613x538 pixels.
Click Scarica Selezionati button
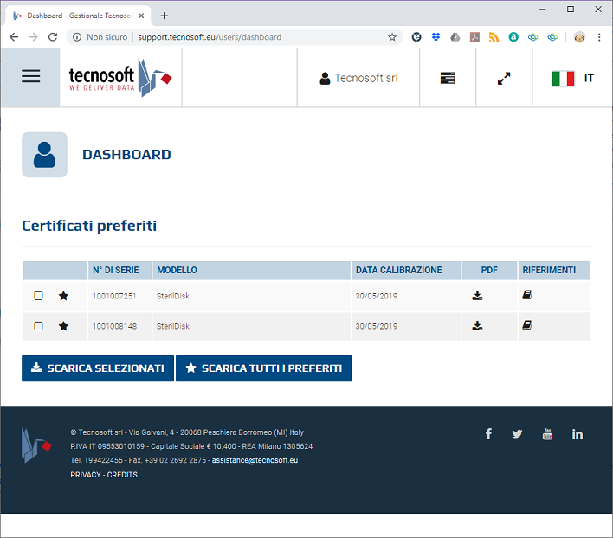click(x=98, y=368)
